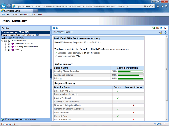Open the Printing outline item
This screenshot has width=169, height=126.
19,50
